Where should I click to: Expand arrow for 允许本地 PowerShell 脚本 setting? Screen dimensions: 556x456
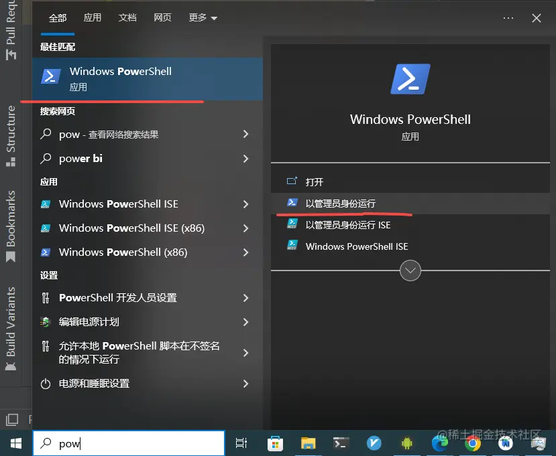click(x=245, y=353)
